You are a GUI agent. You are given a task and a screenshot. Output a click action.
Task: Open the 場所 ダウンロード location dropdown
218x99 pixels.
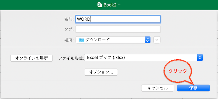coord(113,40)
